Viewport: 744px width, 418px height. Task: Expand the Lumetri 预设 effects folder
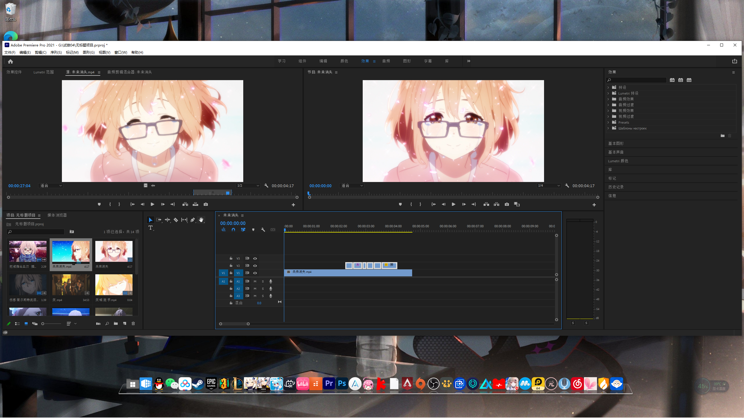[x=608, y=93]
